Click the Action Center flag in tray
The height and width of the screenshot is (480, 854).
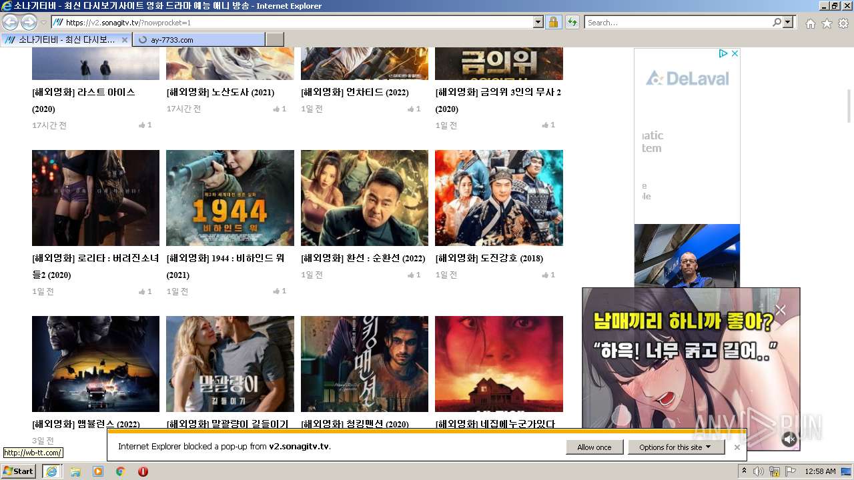pos(790,471)
